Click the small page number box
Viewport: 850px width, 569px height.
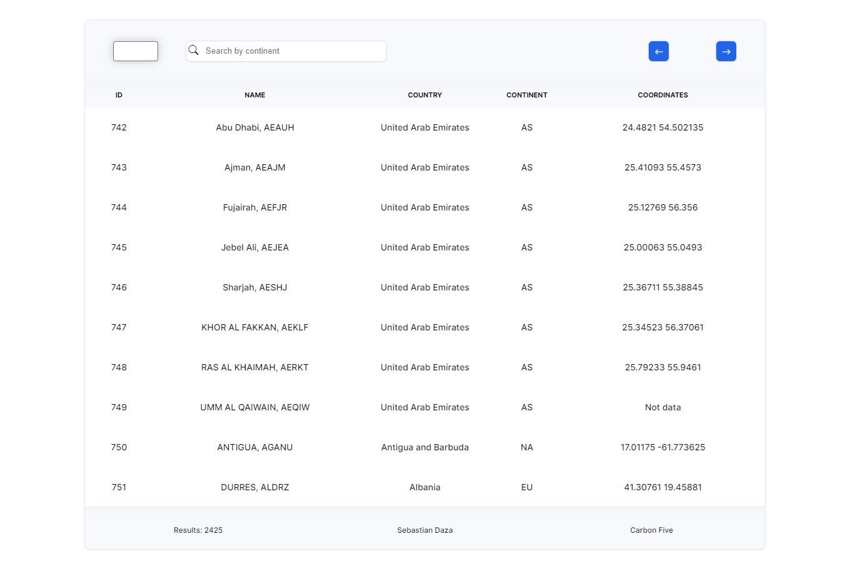(135, 51)
